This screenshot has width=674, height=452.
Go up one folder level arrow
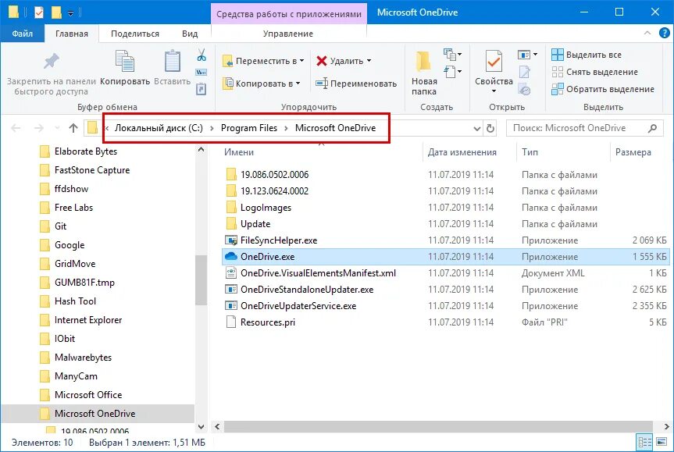[x=73, y=128]
